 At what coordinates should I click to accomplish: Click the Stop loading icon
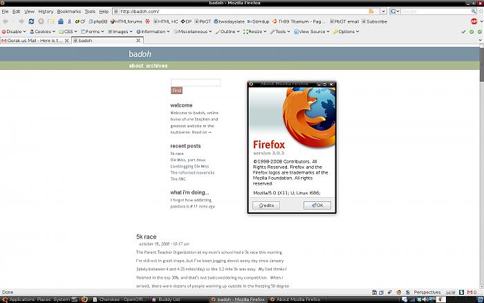tap(41, 21)
